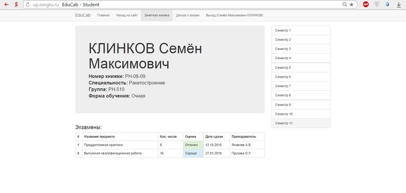Click the Специальность value Ракетостроение
The height and width of the screenshot is (193, 406).
[x=147, y=83]
